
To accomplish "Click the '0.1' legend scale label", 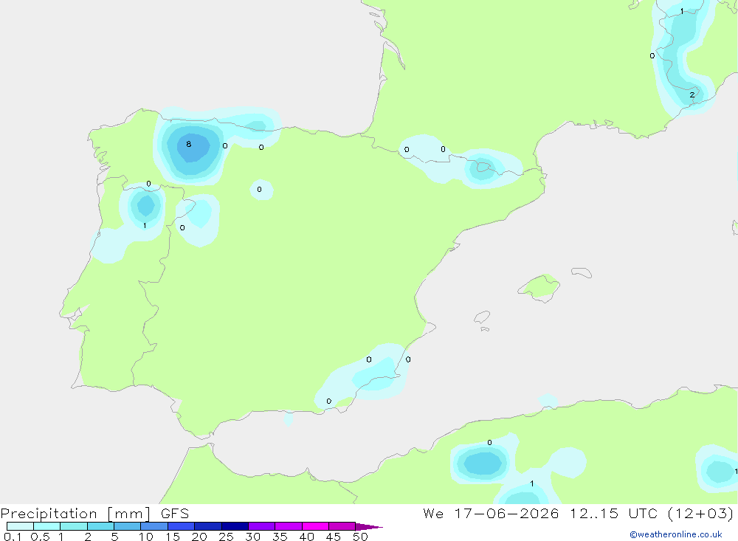I will pyautogui.click(x=13, y=537).
